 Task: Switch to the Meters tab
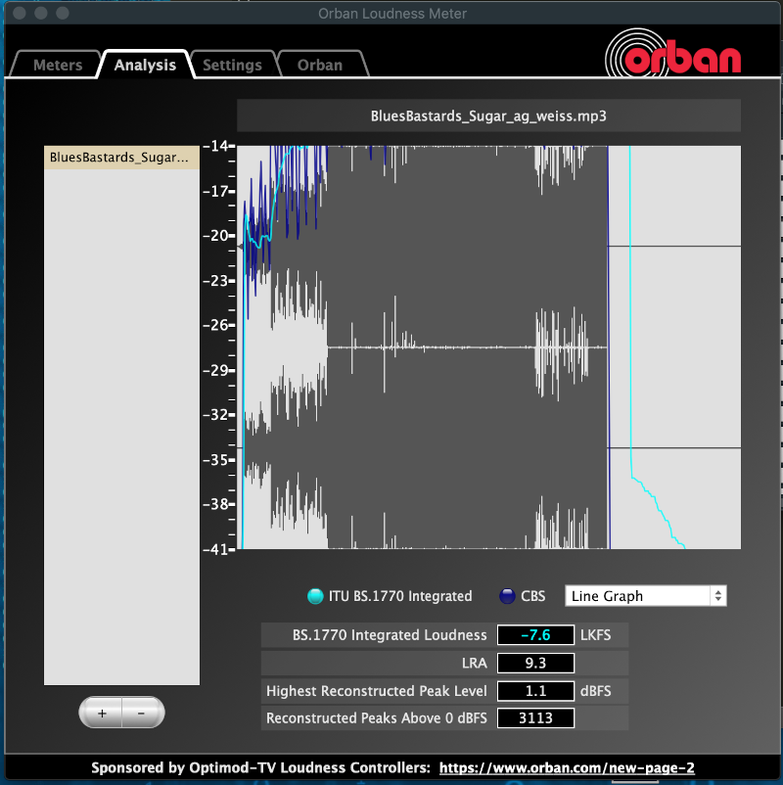[58, 66]
